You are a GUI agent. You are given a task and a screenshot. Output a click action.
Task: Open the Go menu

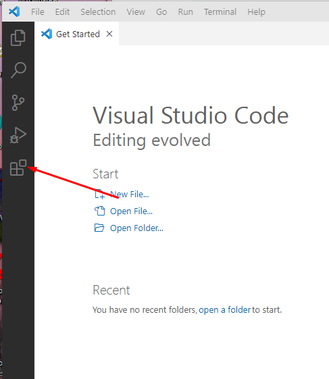point(161,12)
